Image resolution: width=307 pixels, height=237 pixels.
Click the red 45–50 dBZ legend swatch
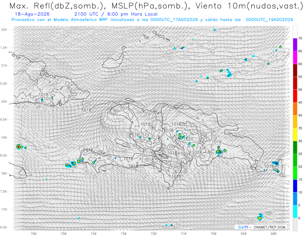pos(295,96)
